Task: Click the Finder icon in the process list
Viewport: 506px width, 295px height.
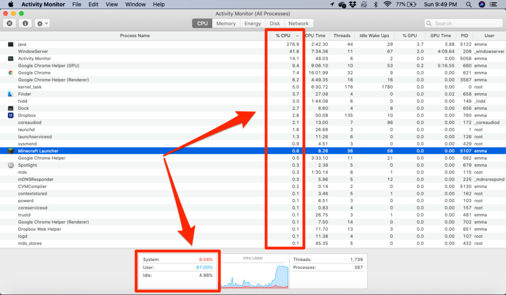Action: (x=11, y=94)
